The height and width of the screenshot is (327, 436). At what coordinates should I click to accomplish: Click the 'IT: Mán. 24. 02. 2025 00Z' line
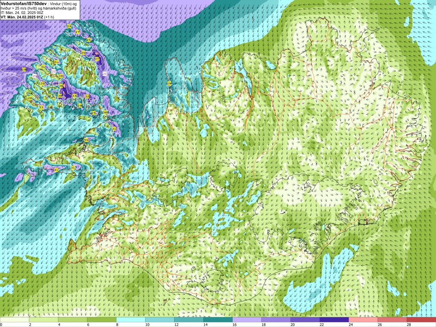pyautogui.click(x=22, y=12)
